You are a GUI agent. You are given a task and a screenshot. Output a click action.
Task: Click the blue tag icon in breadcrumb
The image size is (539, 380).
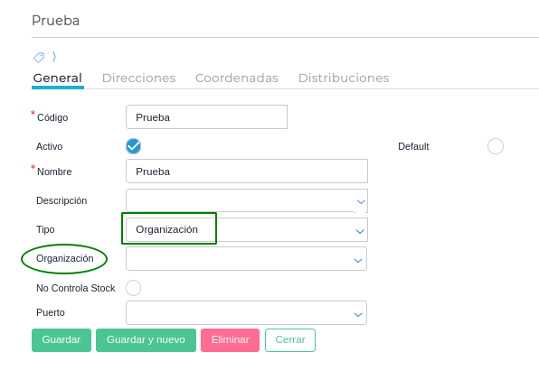[39, 57]
